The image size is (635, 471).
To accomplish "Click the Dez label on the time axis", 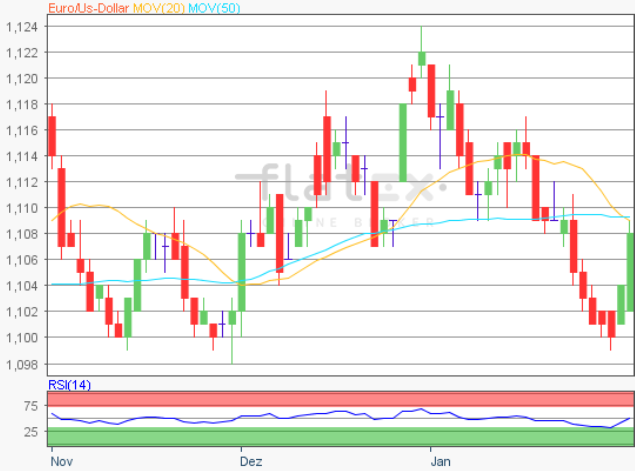I will click(250, 460).
